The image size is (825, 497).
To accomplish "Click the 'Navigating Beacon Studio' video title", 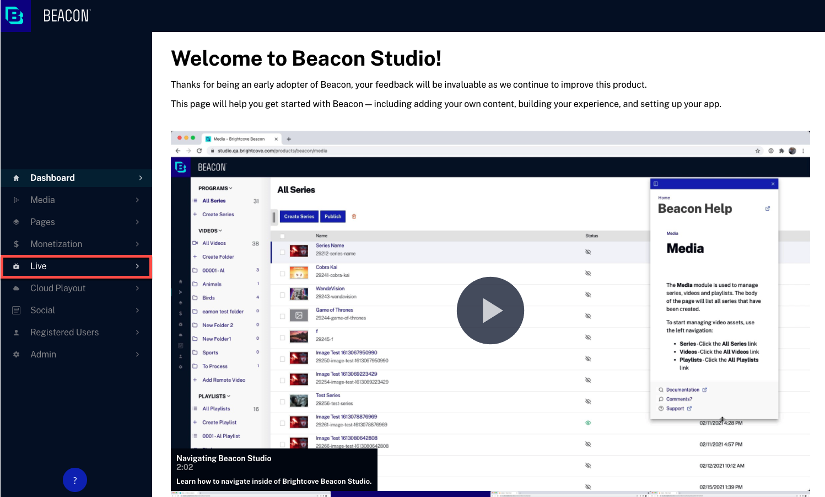I will [224, 458].
